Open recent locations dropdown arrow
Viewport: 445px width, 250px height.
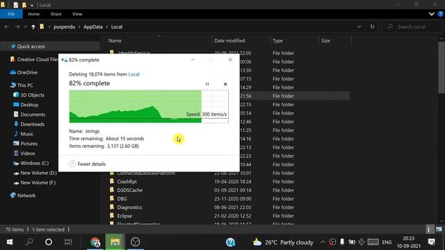pos(26,26)
